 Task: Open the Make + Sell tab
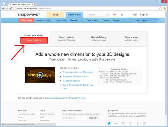[74, 15]
